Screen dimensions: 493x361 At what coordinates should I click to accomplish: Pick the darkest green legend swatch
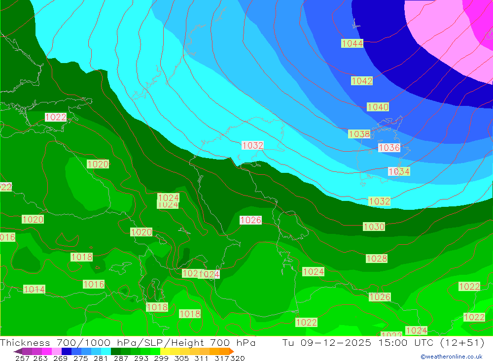coord(116,352)
